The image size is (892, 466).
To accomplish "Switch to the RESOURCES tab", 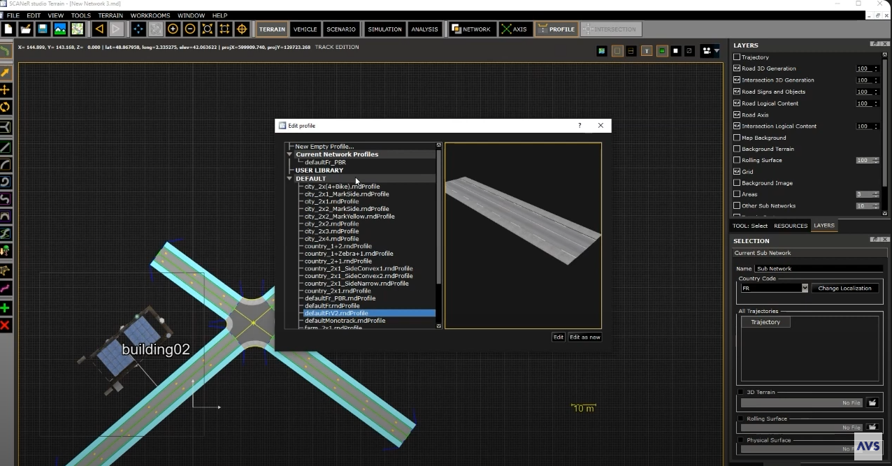I will pos(791,226).
